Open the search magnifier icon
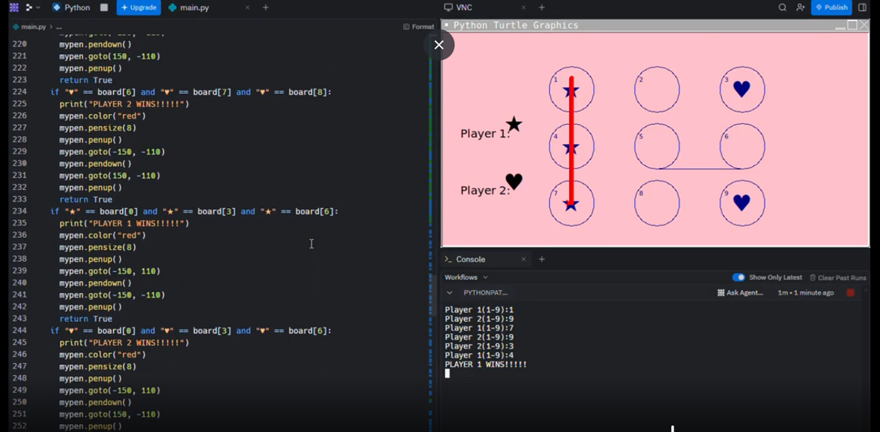 (782, 7)
